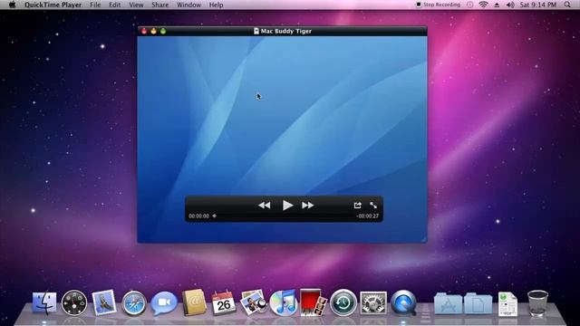Fast forward the QuickTime movie

point(308,206)
